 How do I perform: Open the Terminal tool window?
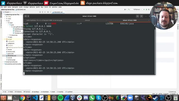(x=27, y=92)
